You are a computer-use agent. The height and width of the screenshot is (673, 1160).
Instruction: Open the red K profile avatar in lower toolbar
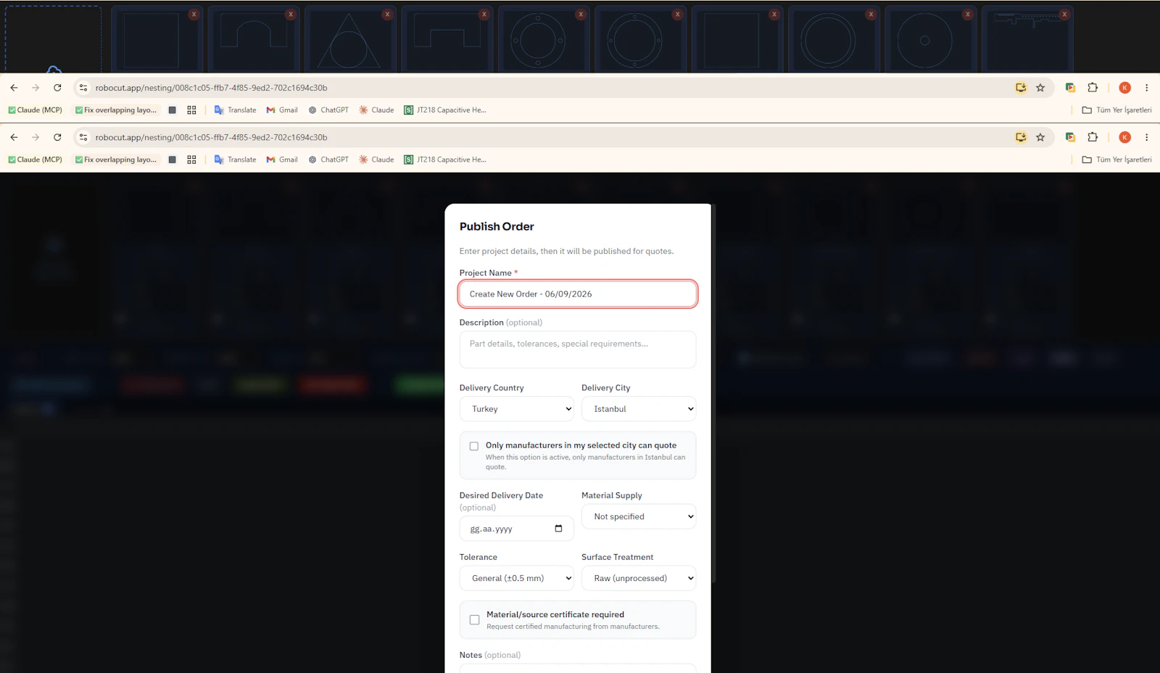[x=1124, y=137]
